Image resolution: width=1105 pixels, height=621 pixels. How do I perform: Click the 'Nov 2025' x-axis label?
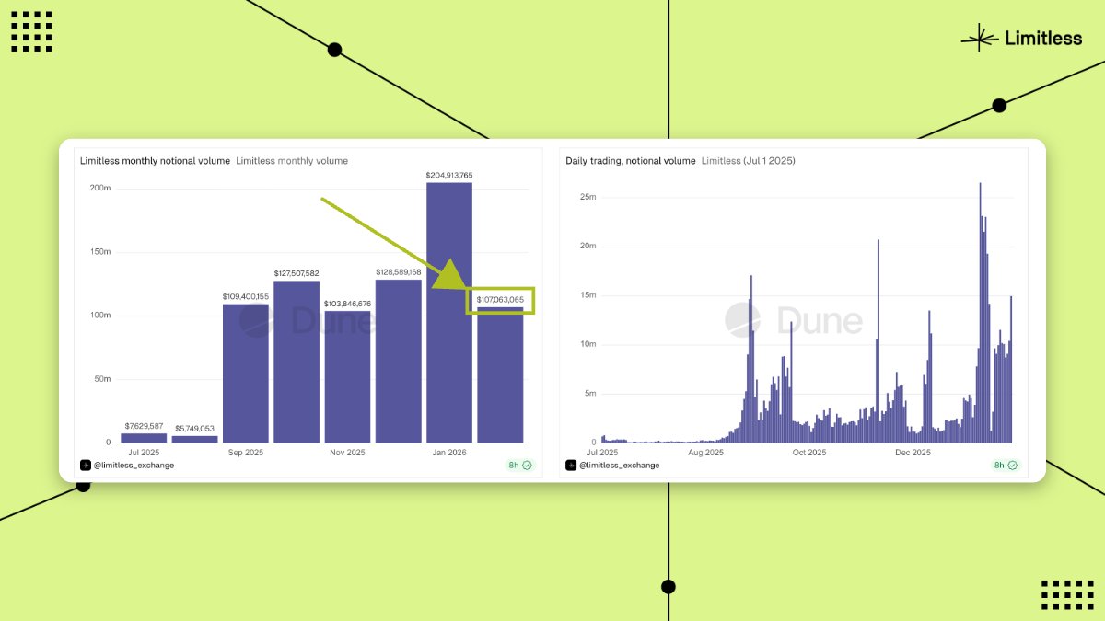click(x=347, y=453)
